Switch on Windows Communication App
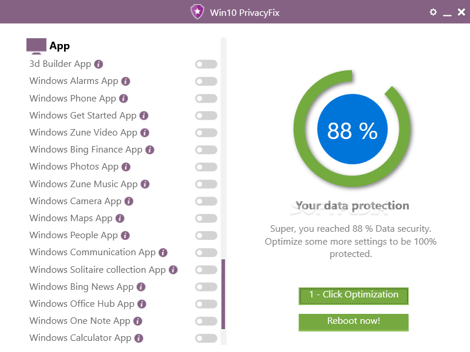This screenshot has width=470, height=352. tap(206, 252)
